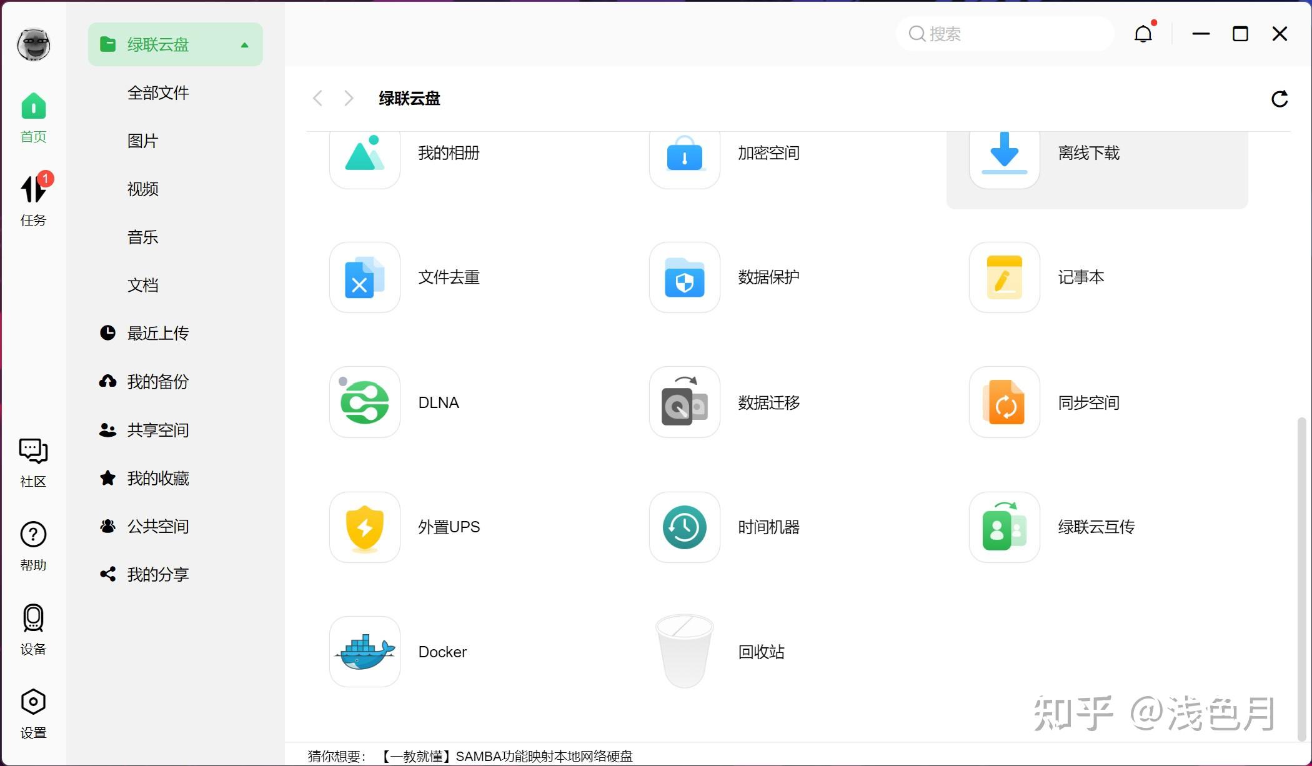Open the 回收站 trash bin icon
This screenshot has height=766, width=1312.
coord(685,652)
